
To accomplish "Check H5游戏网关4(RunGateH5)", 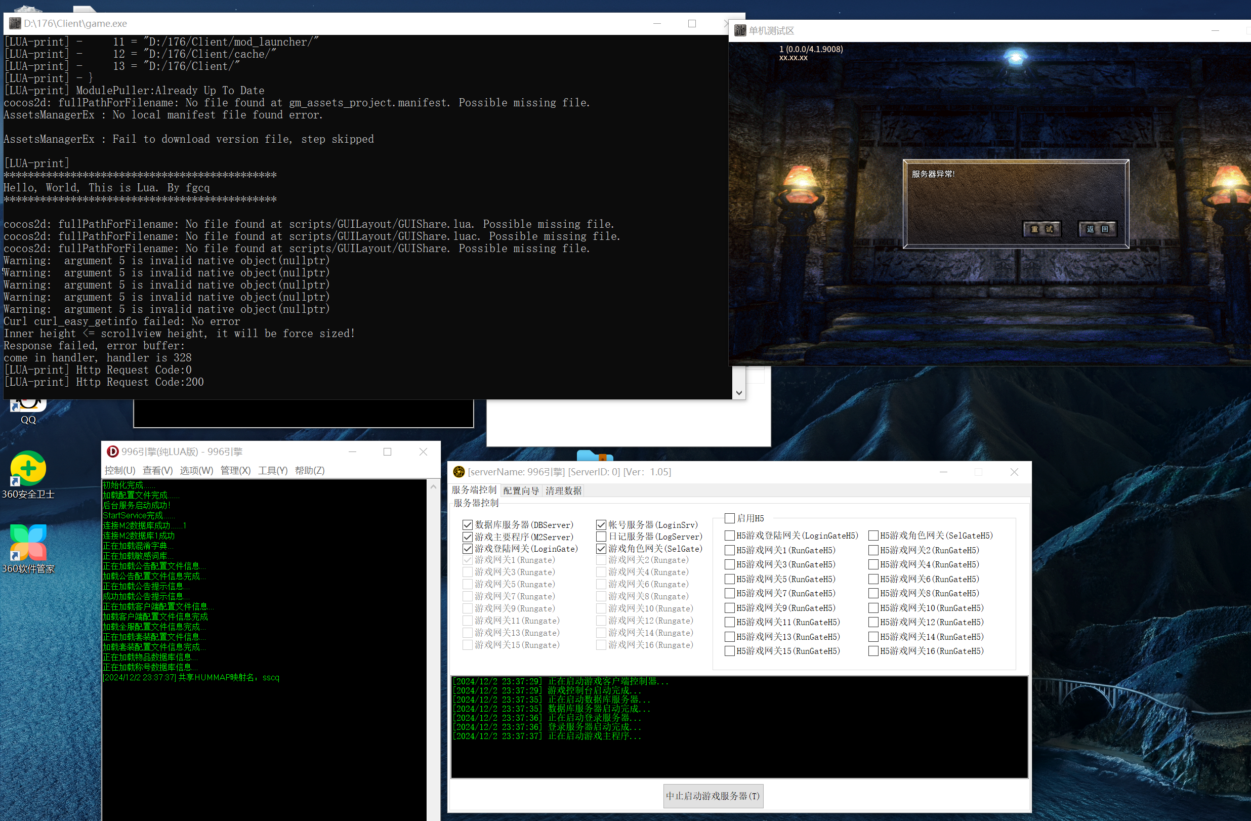I will [873, 564].
